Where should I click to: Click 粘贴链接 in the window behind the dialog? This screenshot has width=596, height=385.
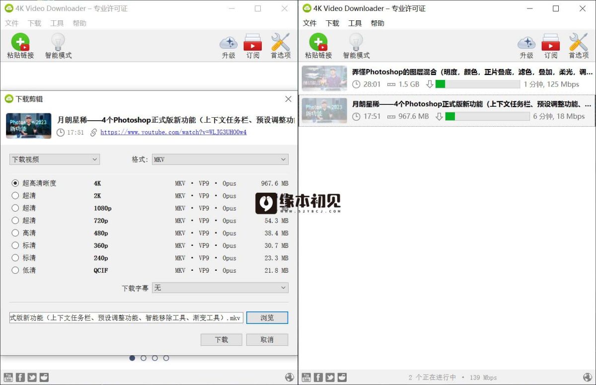(20, 46)
